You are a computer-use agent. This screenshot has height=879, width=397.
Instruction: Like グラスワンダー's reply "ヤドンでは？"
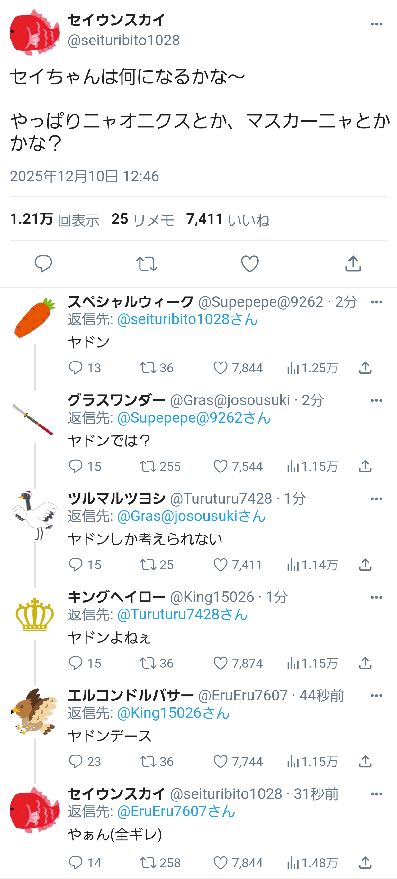(220, 466)
